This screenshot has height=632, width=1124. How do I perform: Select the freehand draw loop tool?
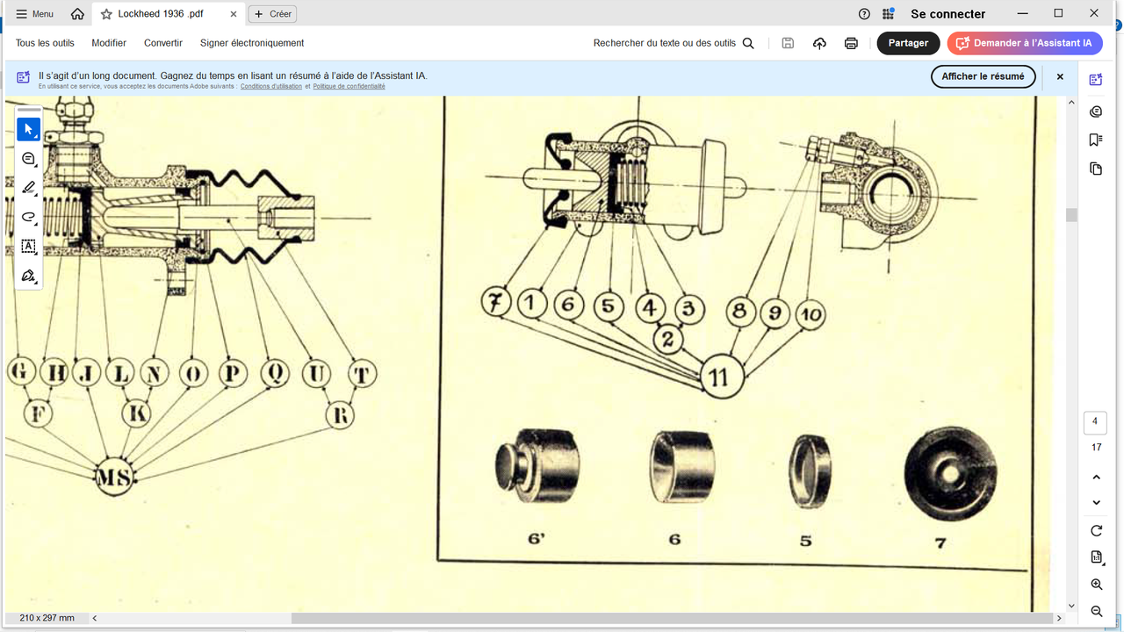[29, 217]
